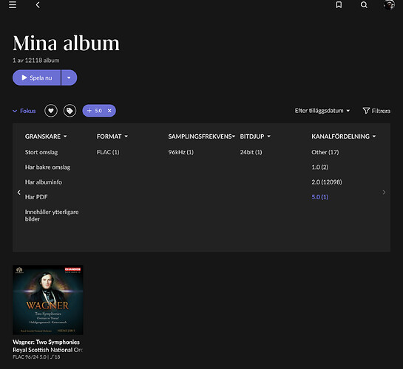The height and width of the screenshot is (369, 403).
Task: Expand the Efter tilläggsdatum sort dropdown
Action: [322, 111]
